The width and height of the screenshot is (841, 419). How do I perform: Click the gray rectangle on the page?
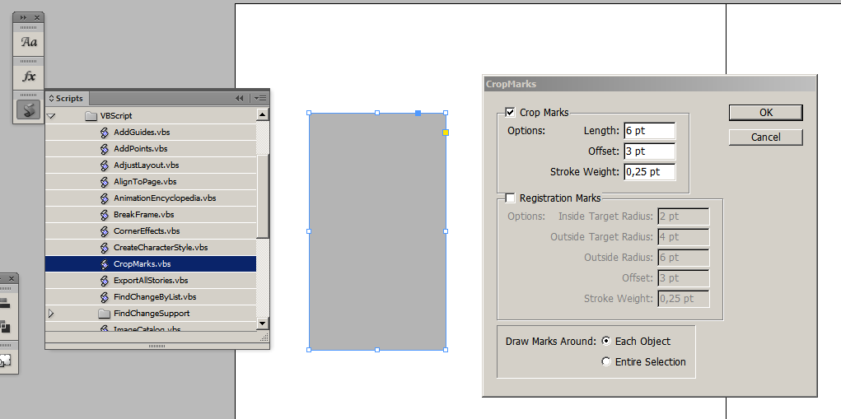click(x=377, y=231)
